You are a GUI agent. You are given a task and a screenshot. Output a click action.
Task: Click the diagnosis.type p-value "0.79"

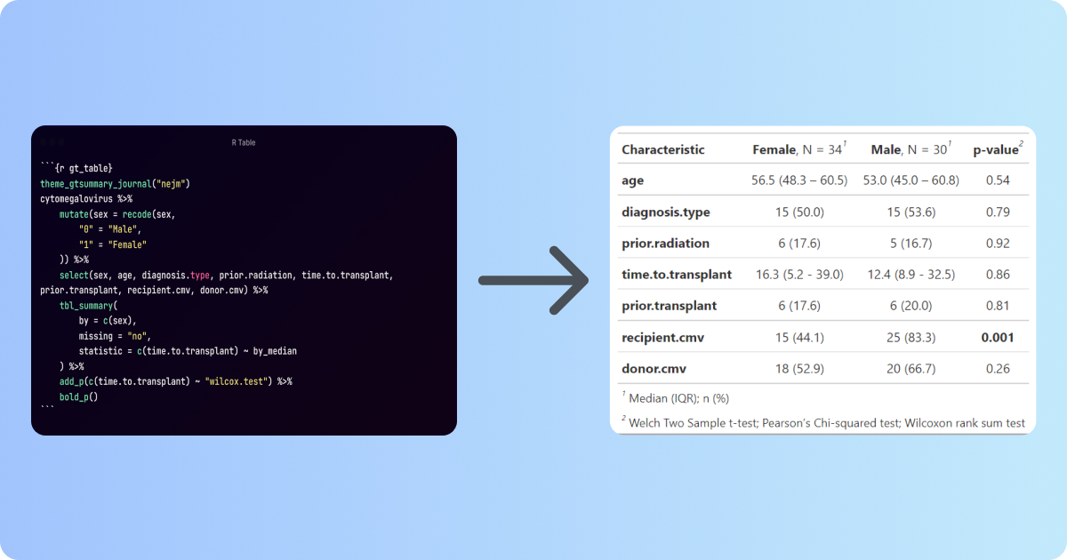pos(998,212)
